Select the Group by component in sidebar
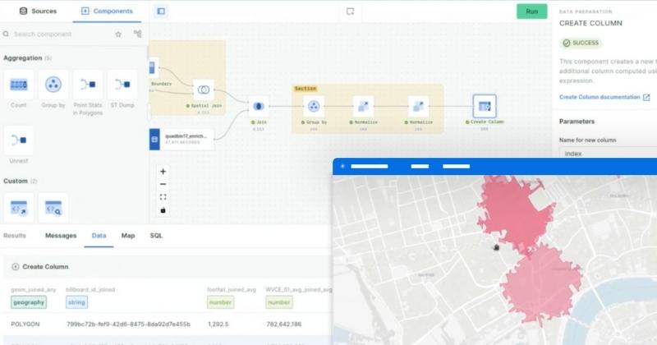The image size is (657, 345). [53, 85]
